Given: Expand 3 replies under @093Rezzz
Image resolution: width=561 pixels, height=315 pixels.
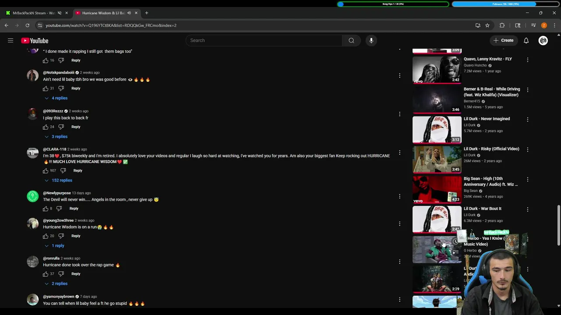Looking at the screenshot, I should [56, 136].
